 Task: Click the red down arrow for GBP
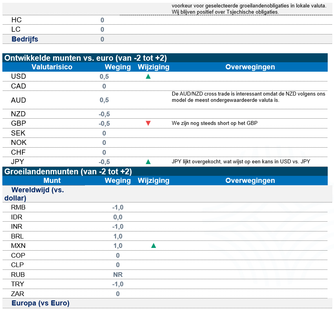coord(148,123)
